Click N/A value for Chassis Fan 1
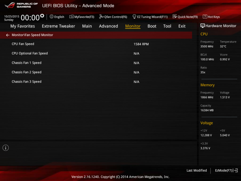Viewport: 241px width, 181px height. pos(136,63)
